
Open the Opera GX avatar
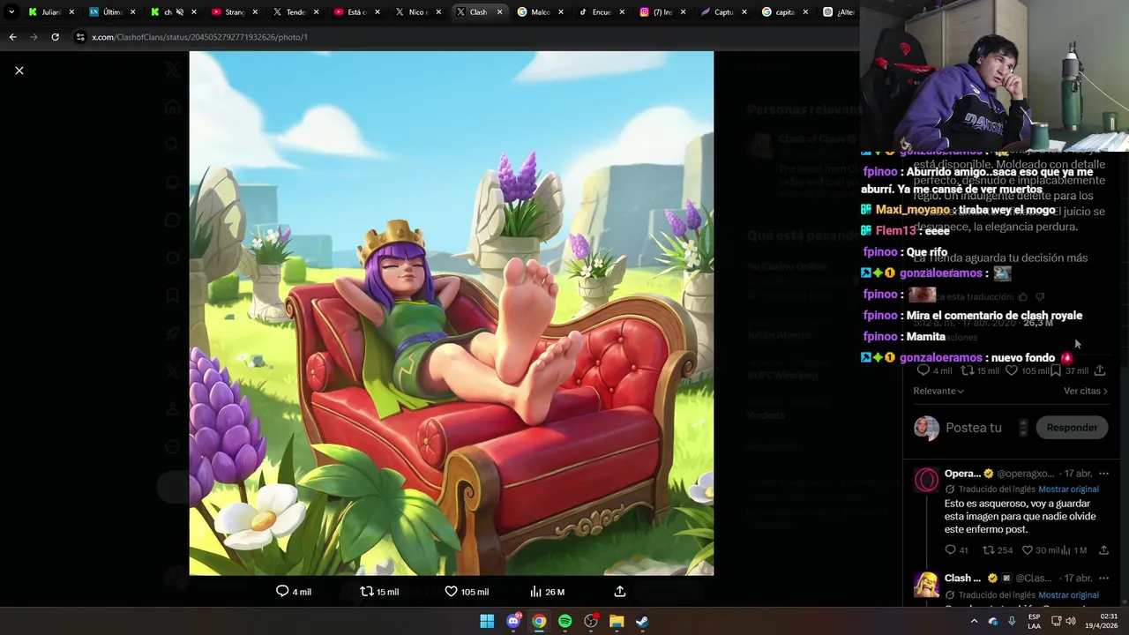click(926, 480)
